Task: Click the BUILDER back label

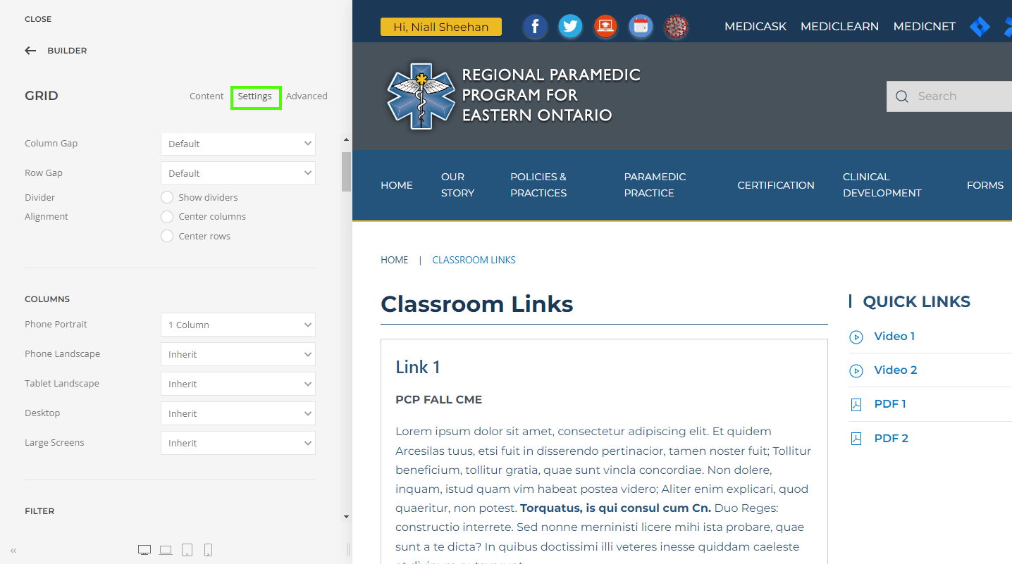Action: click(x=67, y=51)
